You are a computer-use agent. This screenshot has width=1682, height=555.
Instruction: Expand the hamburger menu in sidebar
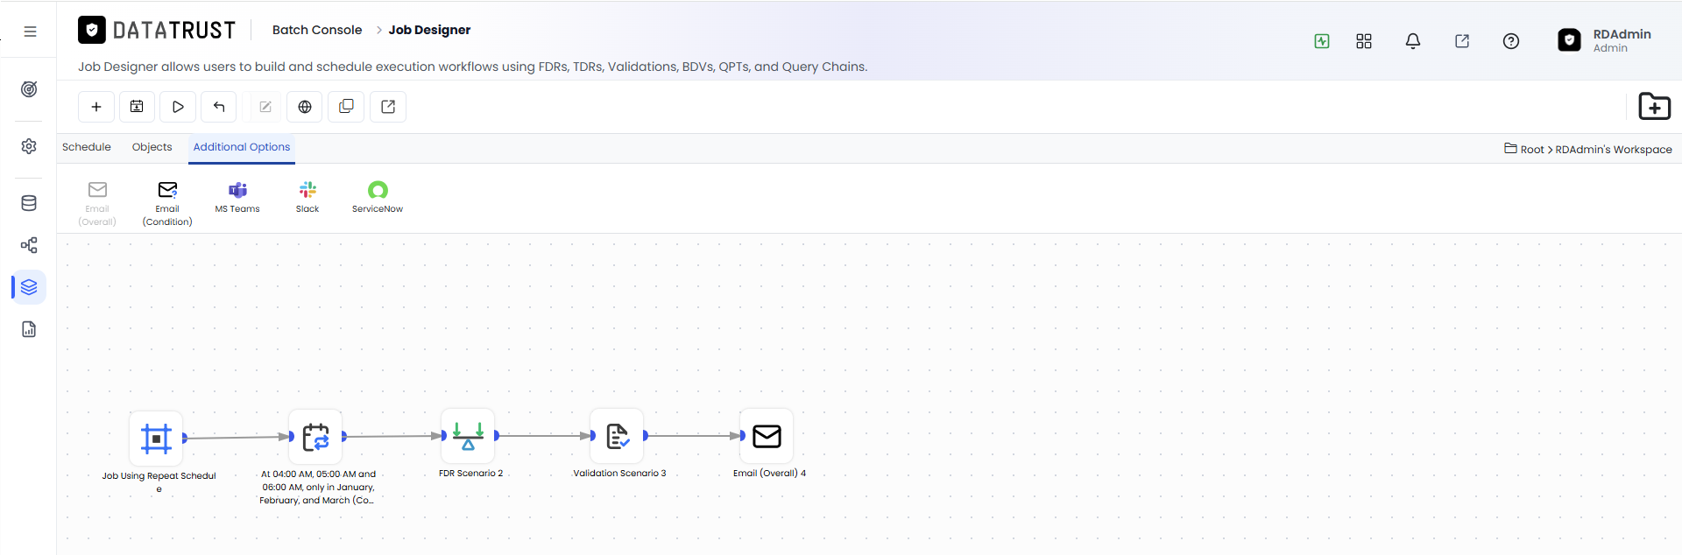pyautogui.click(x=30, y=32)
